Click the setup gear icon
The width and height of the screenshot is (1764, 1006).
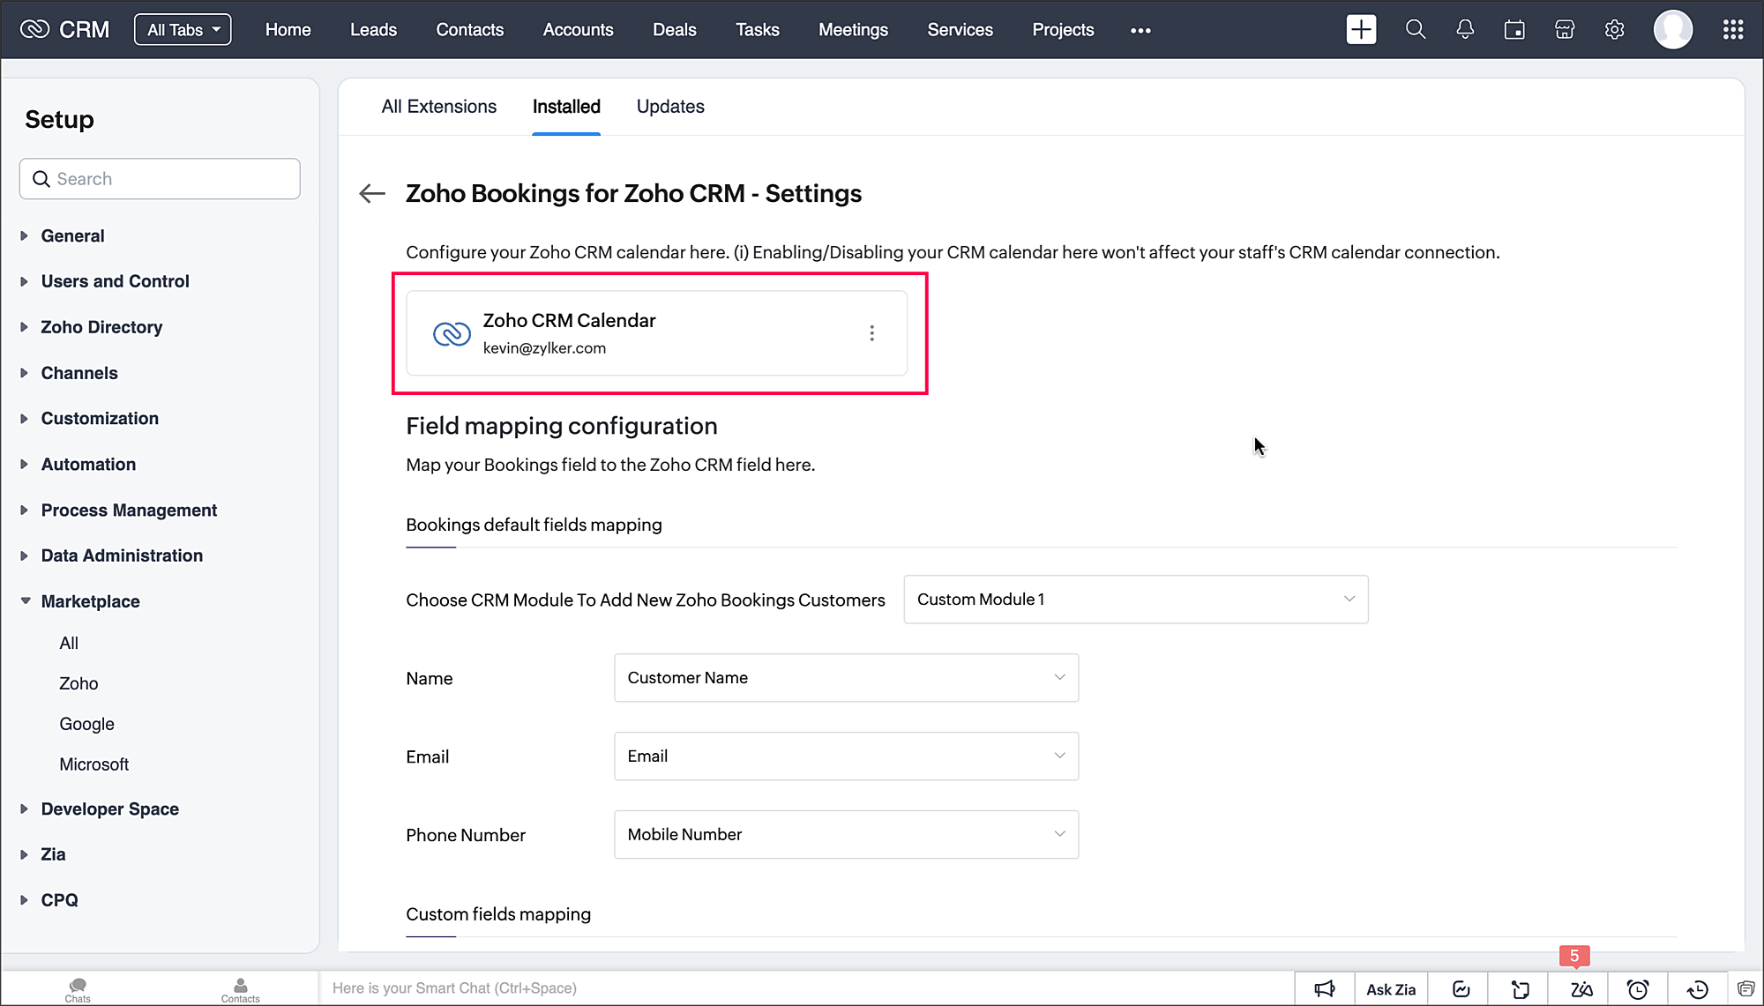1614,29
